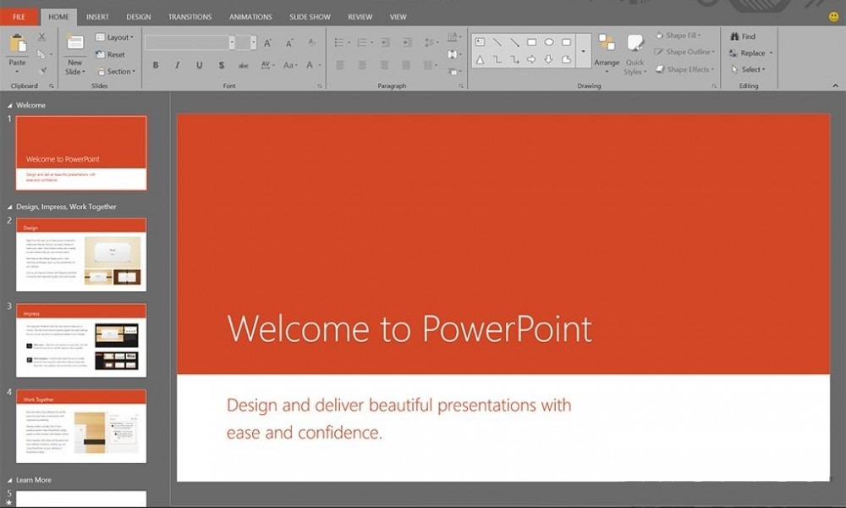Toggle text Shadow formatting
Viewport: 846px width, 508px height.
coord(221,65)
